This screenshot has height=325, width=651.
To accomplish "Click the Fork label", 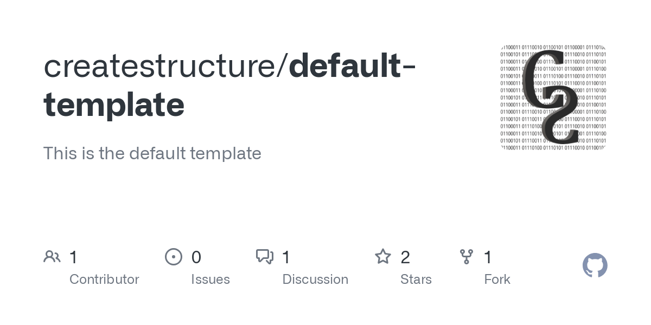I will tap(497, 279).
